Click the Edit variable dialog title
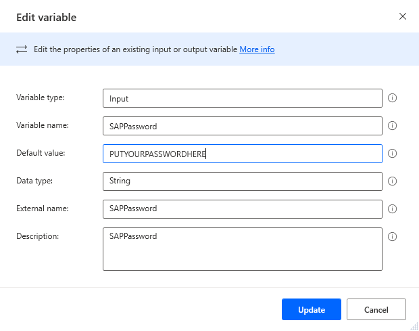Screen dimensions: 419x331 pos(46,18)
